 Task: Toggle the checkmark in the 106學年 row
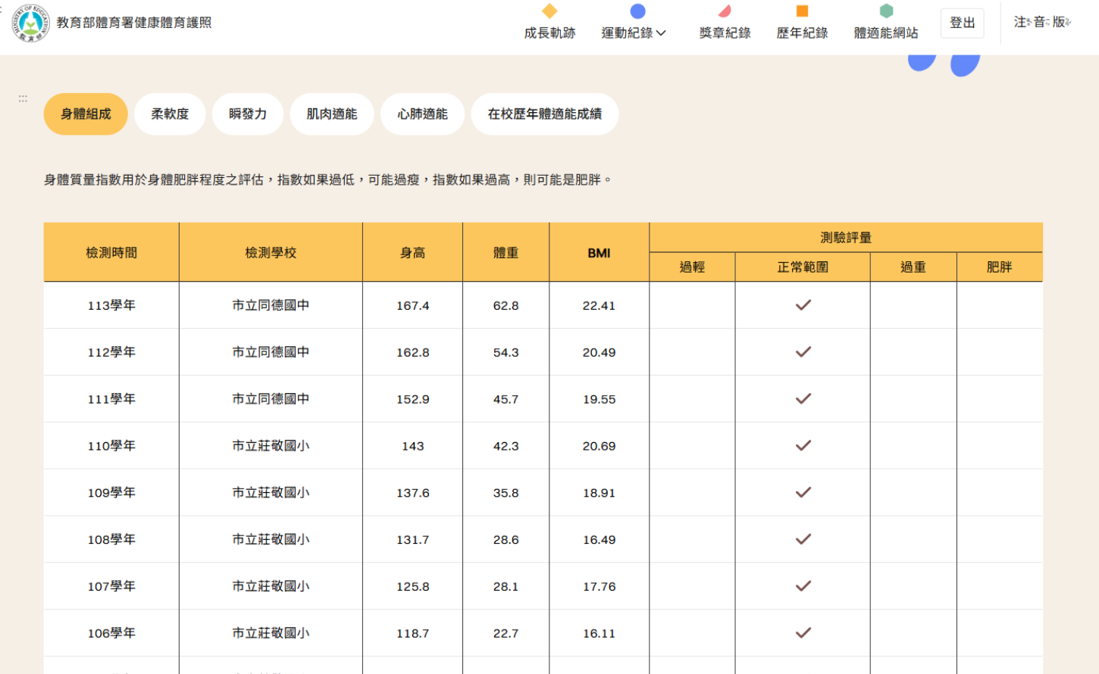802,633
